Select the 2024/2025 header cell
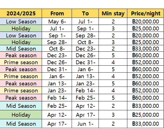 coord(21,13)
